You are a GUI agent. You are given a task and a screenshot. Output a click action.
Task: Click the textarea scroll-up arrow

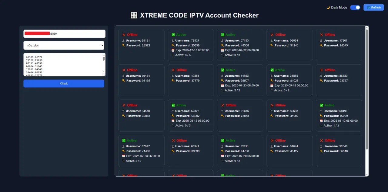(x=104, y=55)
